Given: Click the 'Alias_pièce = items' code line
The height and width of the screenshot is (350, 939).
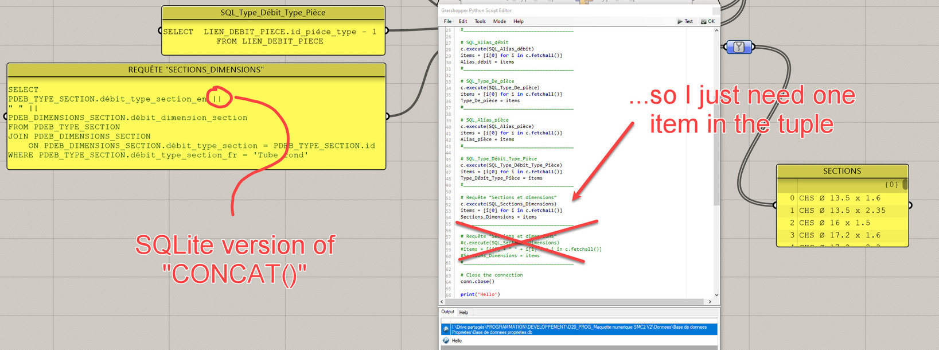Looking at the screenshot, I should point(487,139).
